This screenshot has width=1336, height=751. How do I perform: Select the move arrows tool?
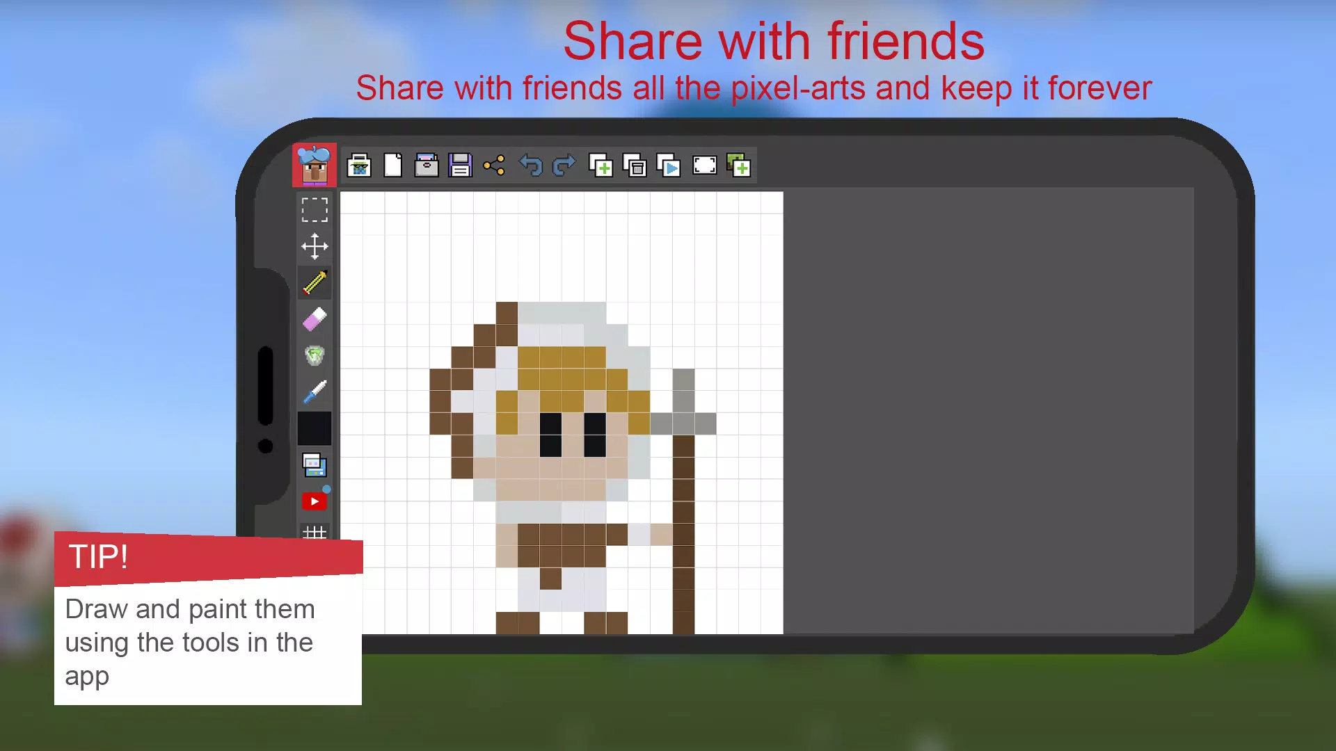pos(315,246)
